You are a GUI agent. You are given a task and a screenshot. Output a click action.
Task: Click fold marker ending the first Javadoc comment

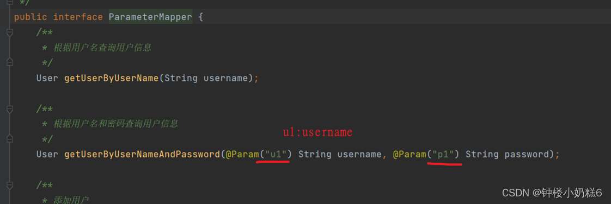(10, 62)
